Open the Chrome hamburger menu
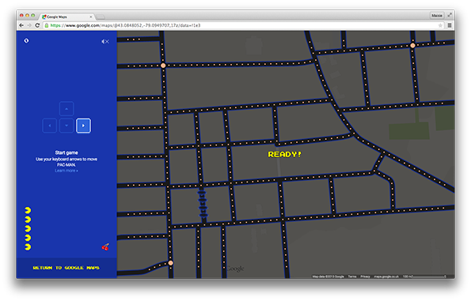The width and height of the screenshot is (471, 301). click(x=450, y=25)
